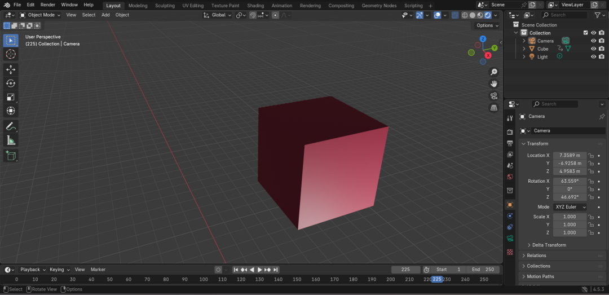Click the Scale Y value field

(x=570, y=225)
